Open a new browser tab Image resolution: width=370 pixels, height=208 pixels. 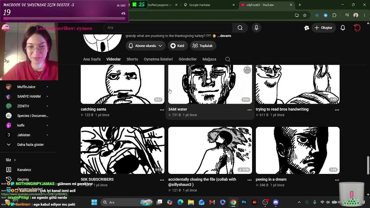[x=300, y=5]
